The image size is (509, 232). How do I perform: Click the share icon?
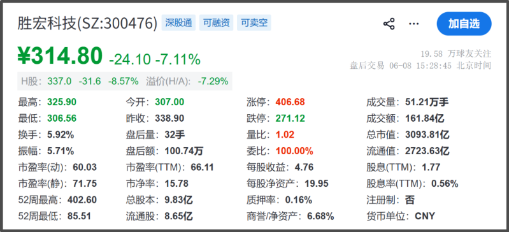click(389, 24)
